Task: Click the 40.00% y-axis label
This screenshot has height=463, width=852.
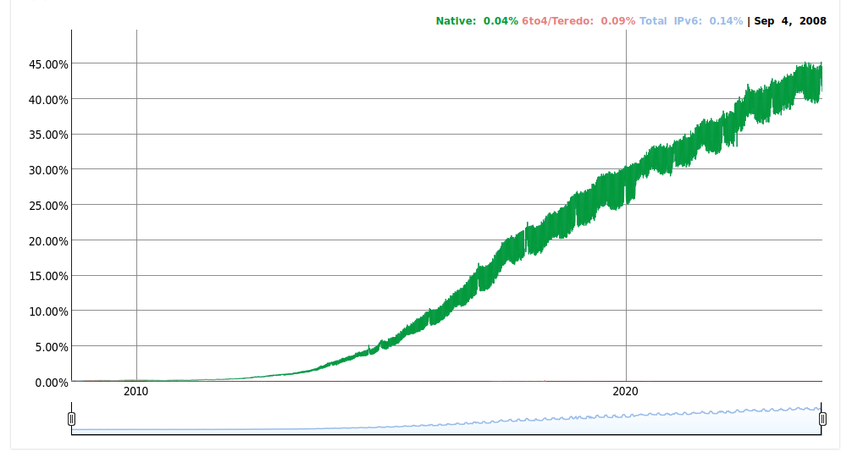Action: click(48, 100)
